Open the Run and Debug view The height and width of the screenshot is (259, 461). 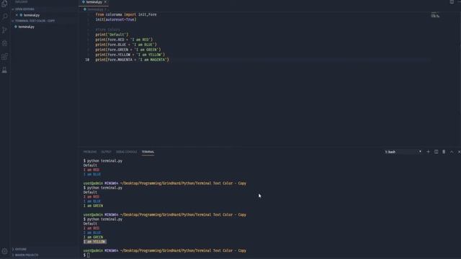(4, 43)
